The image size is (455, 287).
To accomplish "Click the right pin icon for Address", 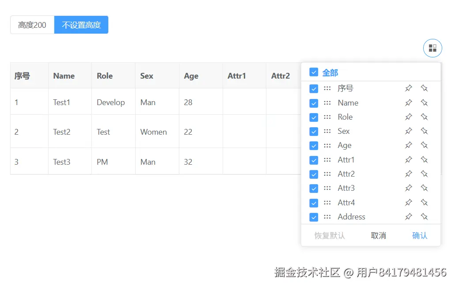I will pyautogui.click(x=424, y=217).
